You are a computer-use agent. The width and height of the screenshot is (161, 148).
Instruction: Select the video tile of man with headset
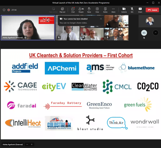[68, 33]
